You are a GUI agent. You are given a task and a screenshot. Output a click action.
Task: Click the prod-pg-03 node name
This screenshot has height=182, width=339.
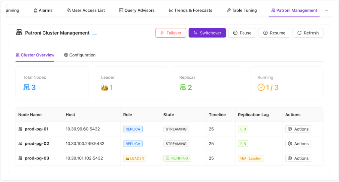[x=37, y=158]
